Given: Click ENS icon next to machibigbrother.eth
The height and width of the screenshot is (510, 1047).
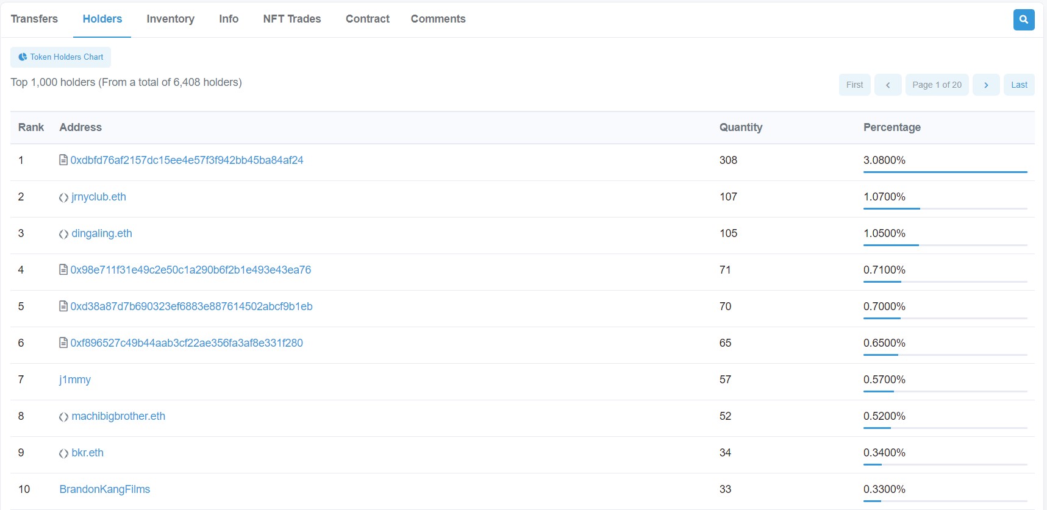Looking at the screenshot, I should [x=63, y=417].
